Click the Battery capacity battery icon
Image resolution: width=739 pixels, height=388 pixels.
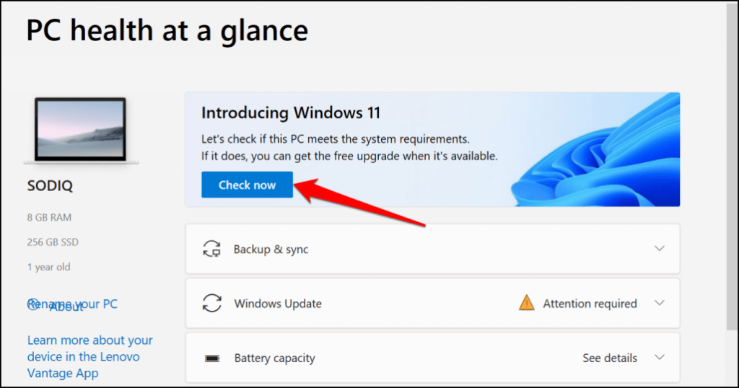tap(211, 358)
